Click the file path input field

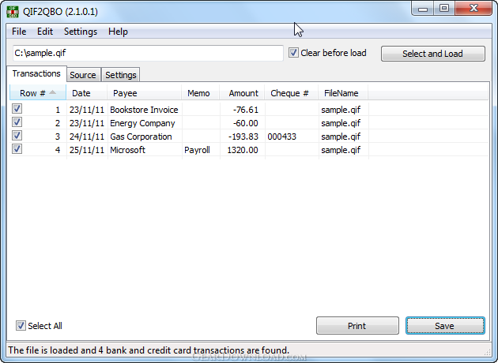pyautogui.click(x=147, y=53)
